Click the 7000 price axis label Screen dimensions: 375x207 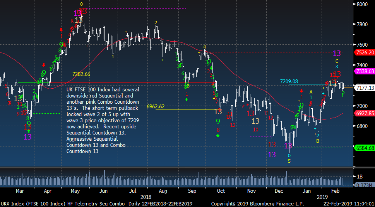click(x=362, y=106)
